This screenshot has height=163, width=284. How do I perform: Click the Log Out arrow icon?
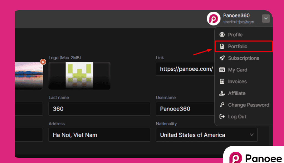(x=222, y=117)
